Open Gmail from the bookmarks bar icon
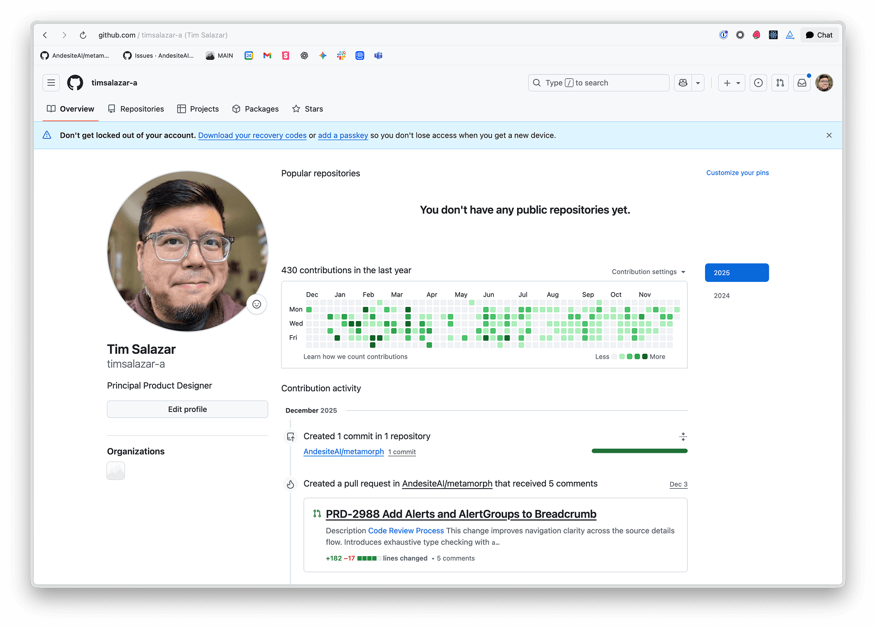Viewport: 876px width, 628px height. pos(267,55)
